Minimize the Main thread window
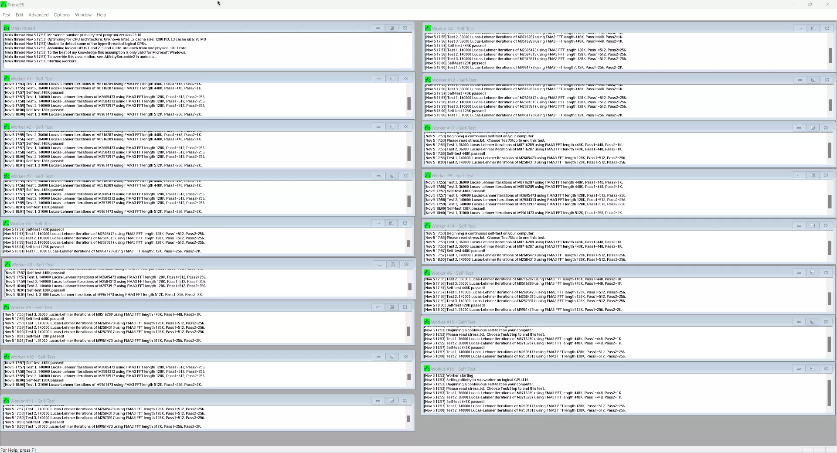Viewport: 837px width, 453px height. point(378,28)
